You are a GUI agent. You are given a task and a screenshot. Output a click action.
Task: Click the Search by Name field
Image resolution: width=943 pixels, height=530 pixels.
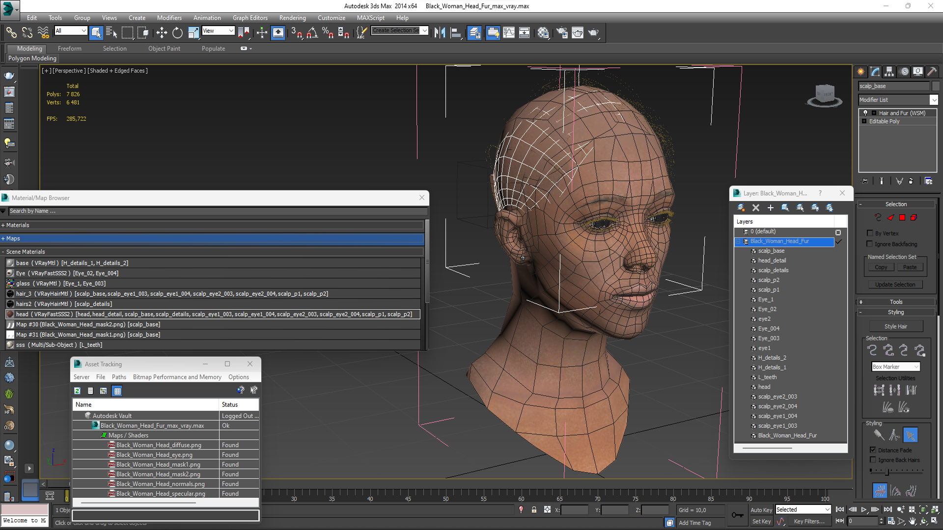(x=218, y=211)
